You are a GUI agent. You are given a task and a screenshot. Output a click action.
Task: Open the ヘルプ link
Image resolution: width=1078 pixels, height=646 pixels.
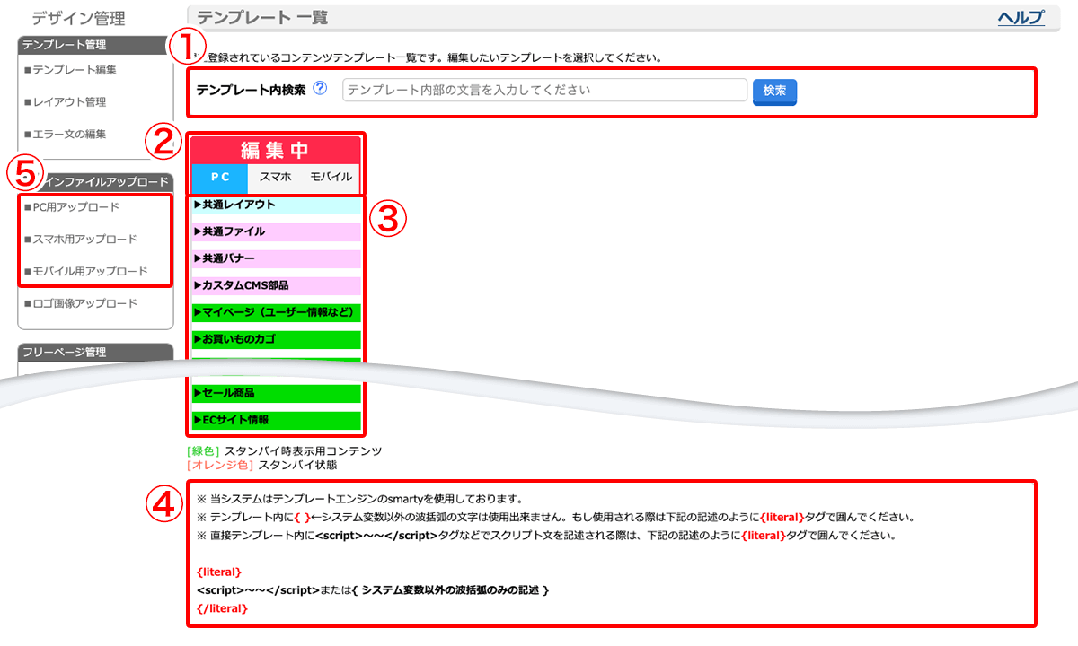coord(1021,17)
